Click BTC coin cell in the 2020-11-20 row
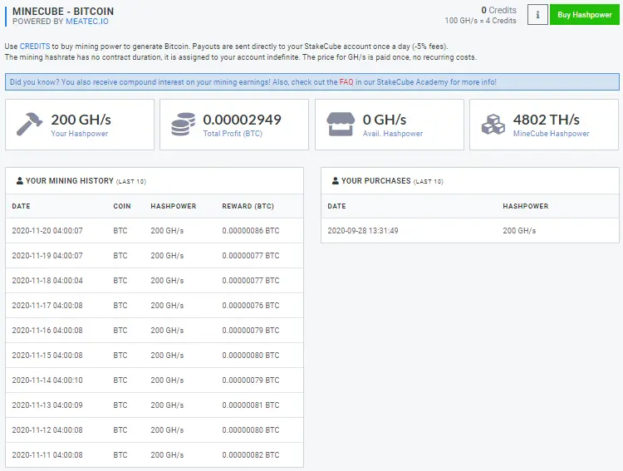This screenshot has width=623, height=471. (120, 231)
